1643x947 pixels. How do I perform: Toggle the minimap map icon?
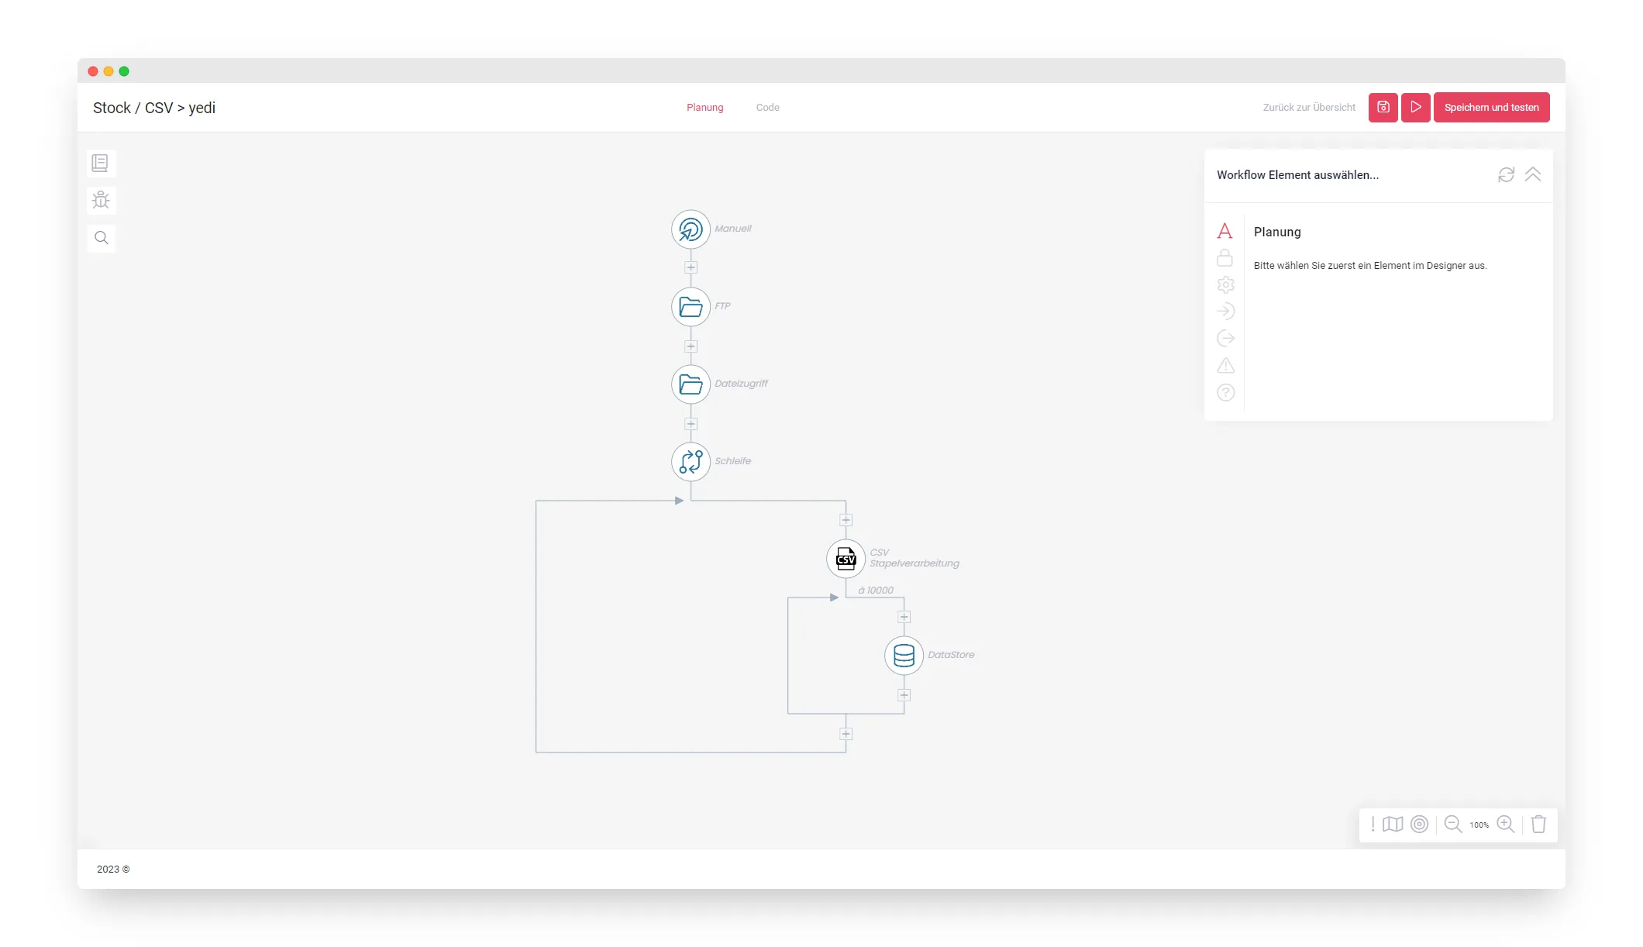(1393, 825)
